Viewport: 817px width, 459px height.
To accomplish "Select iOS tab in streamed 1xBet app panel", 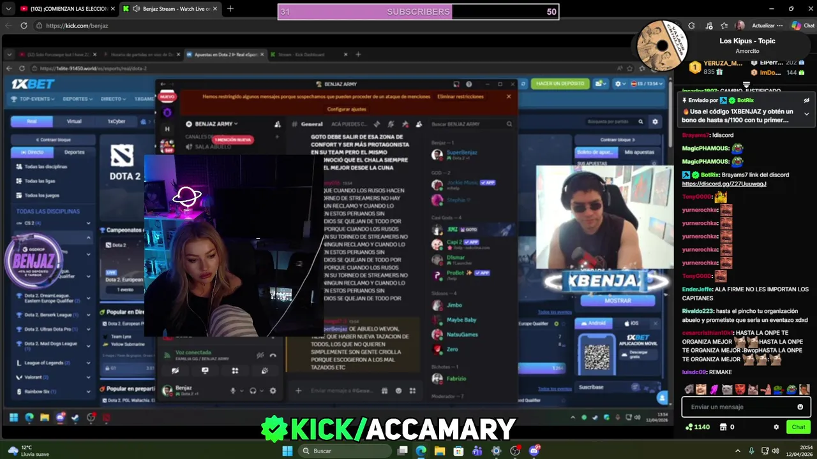I will (632, 323).
